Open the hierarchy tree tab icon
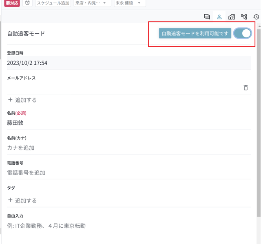This screenshot has width=261, height=244. click(x=244, y=17)
